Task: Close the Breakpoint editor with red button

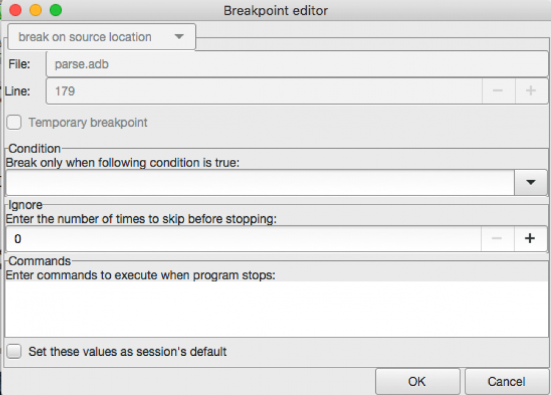Action: (15, 10)
